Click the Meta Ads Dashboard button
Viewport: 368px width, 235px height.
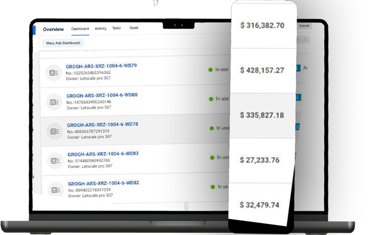point(63,43)
